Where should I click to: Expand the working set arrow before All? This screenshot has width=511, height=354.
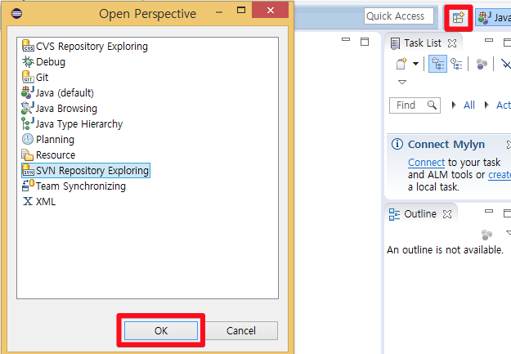(454, 105)
